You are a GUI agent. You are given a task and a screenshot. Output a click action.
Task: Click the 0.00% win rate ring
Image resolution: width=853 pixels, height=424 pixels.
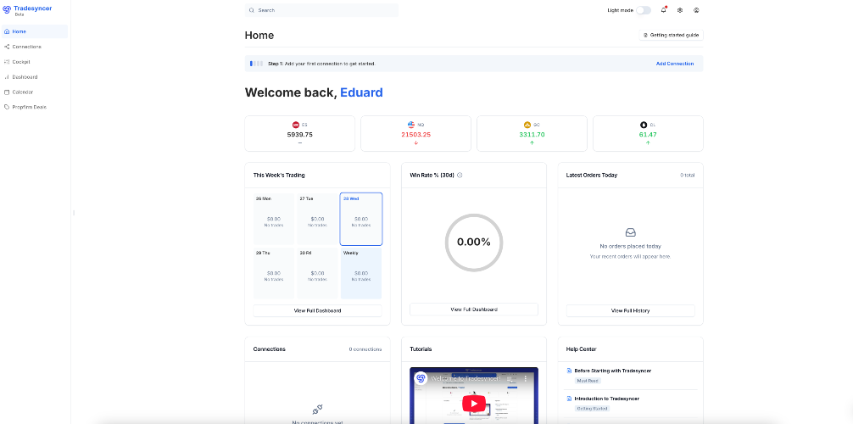click(x=474, y=243)
